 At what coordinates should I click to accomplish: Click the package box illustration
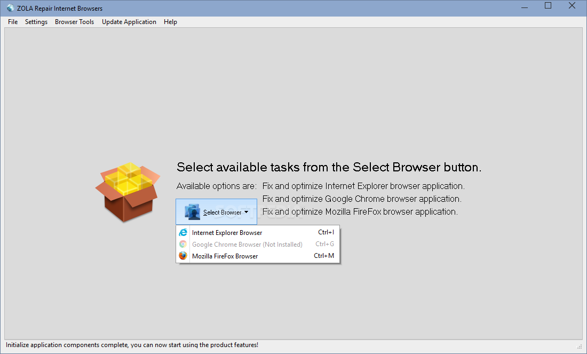point(128,192)
